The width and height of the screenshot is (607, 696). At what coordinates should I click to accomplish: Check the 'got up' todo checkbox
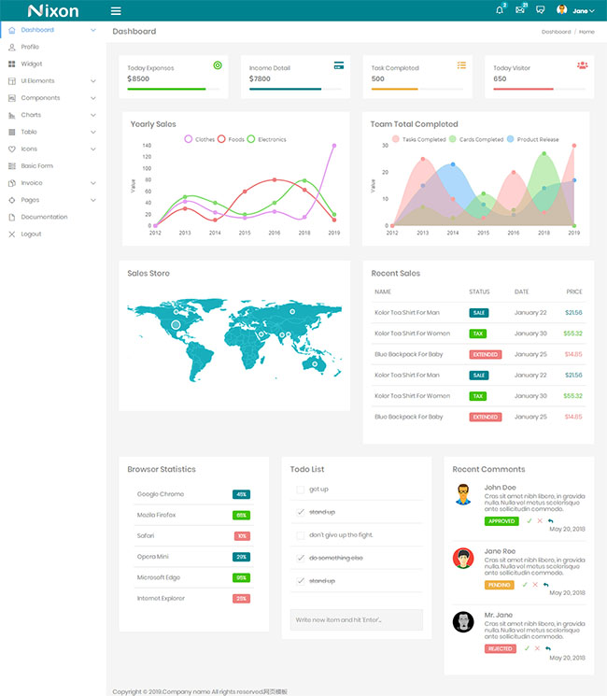[x=300, y=490]
